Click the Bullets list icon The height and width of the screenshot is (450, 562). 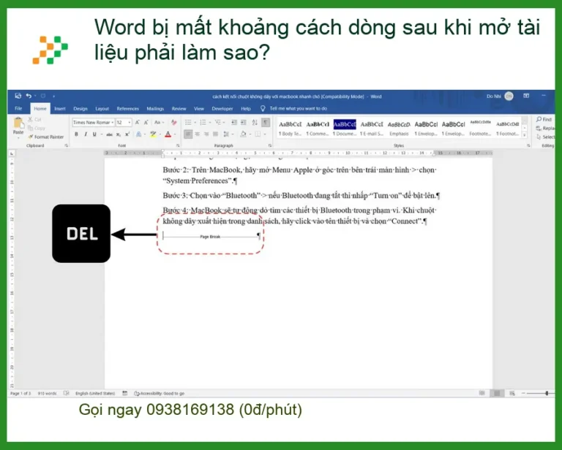pos(188,123)
